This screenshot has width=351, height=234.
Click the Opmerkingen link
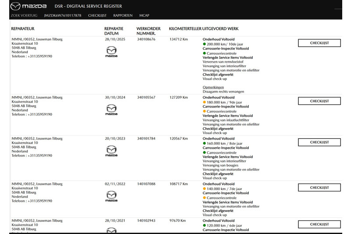(x=213, y=87)
